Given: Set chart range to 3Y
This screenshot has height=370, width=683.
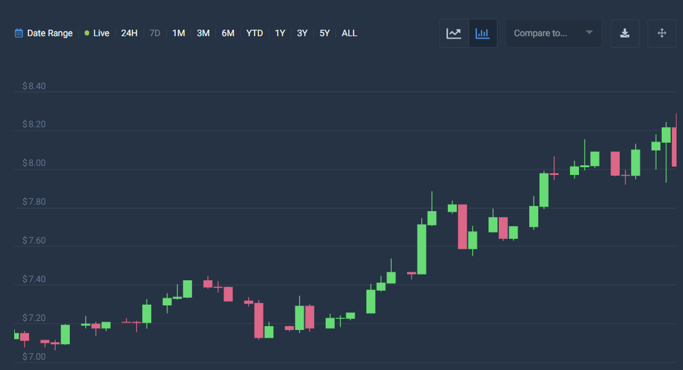Looking at the screenshot, I should [302, 33].
